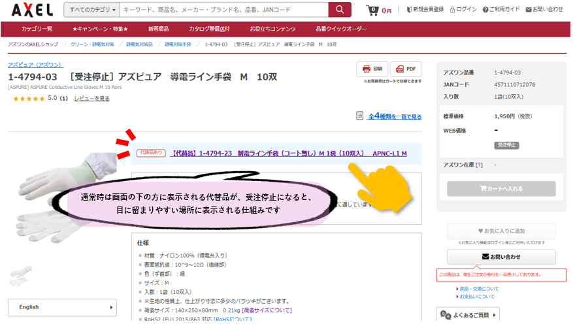The image size is (573, 330).
Task: Click お気に入りに追加 button
Action: tap(501, 231)
